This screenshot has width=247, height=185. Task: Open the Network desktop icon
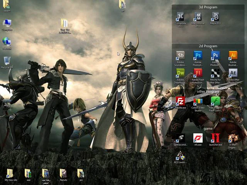click(x=7, y=44)
